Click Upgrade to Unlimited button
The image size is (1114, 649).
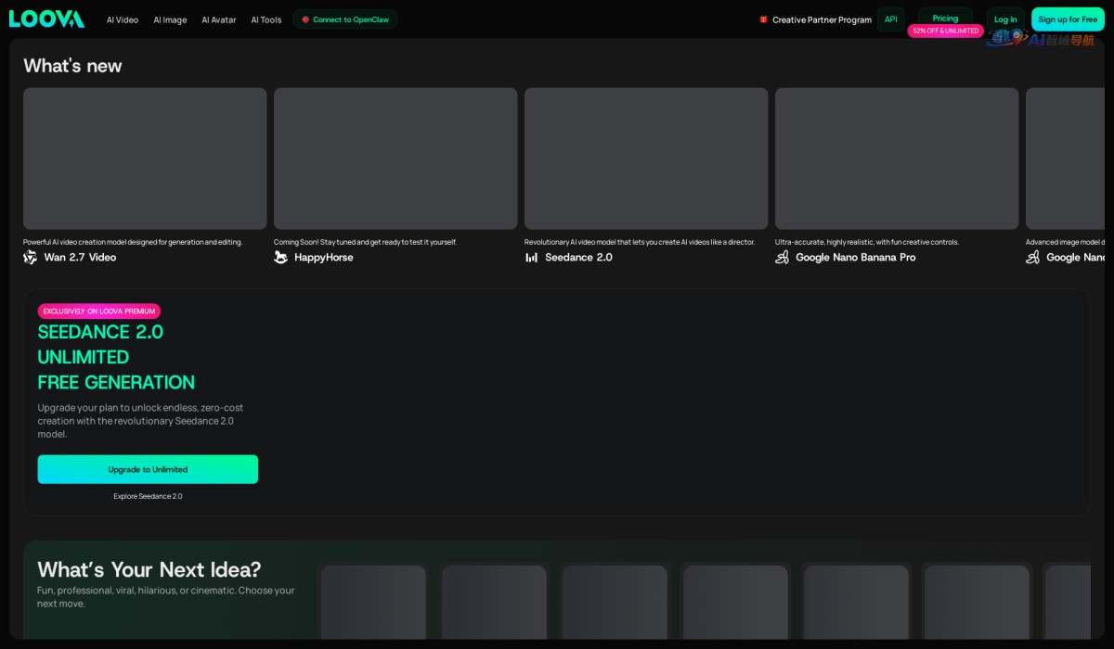[x=148, y=469]
